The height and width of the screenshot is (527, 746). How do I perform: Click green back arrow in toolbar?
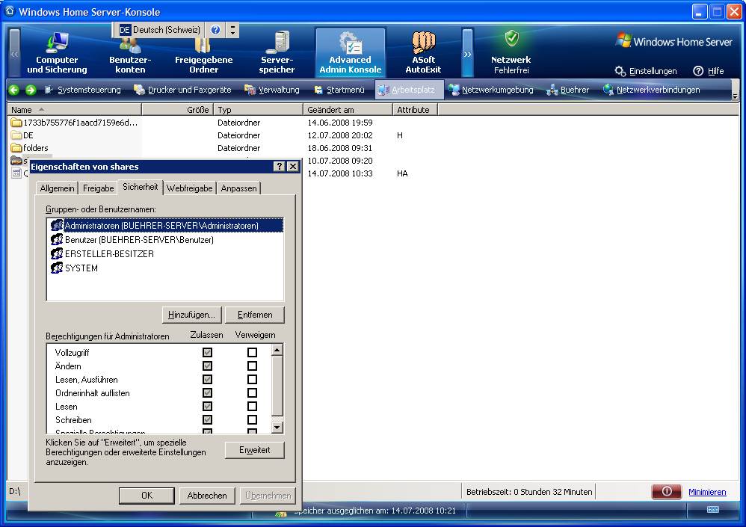[x=14, y=90]
